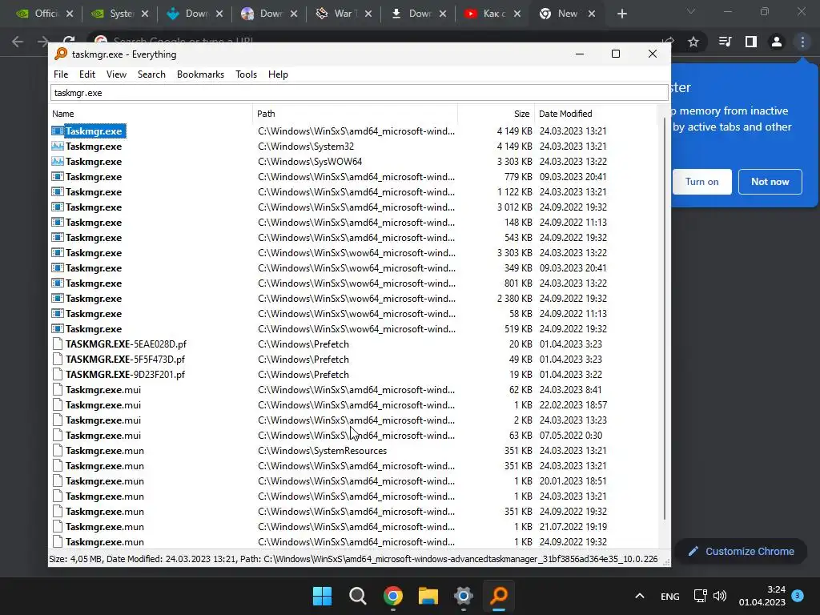Open a new Chrome tab with plus

(621, 14)
